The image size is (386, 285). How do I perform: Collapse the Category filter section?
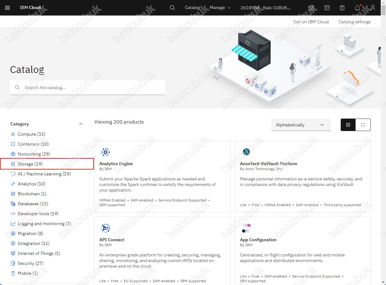tap(81, 124)
